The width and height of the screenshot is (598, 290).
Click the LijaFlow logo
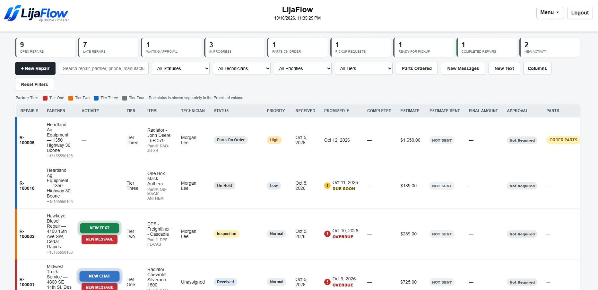36,13
